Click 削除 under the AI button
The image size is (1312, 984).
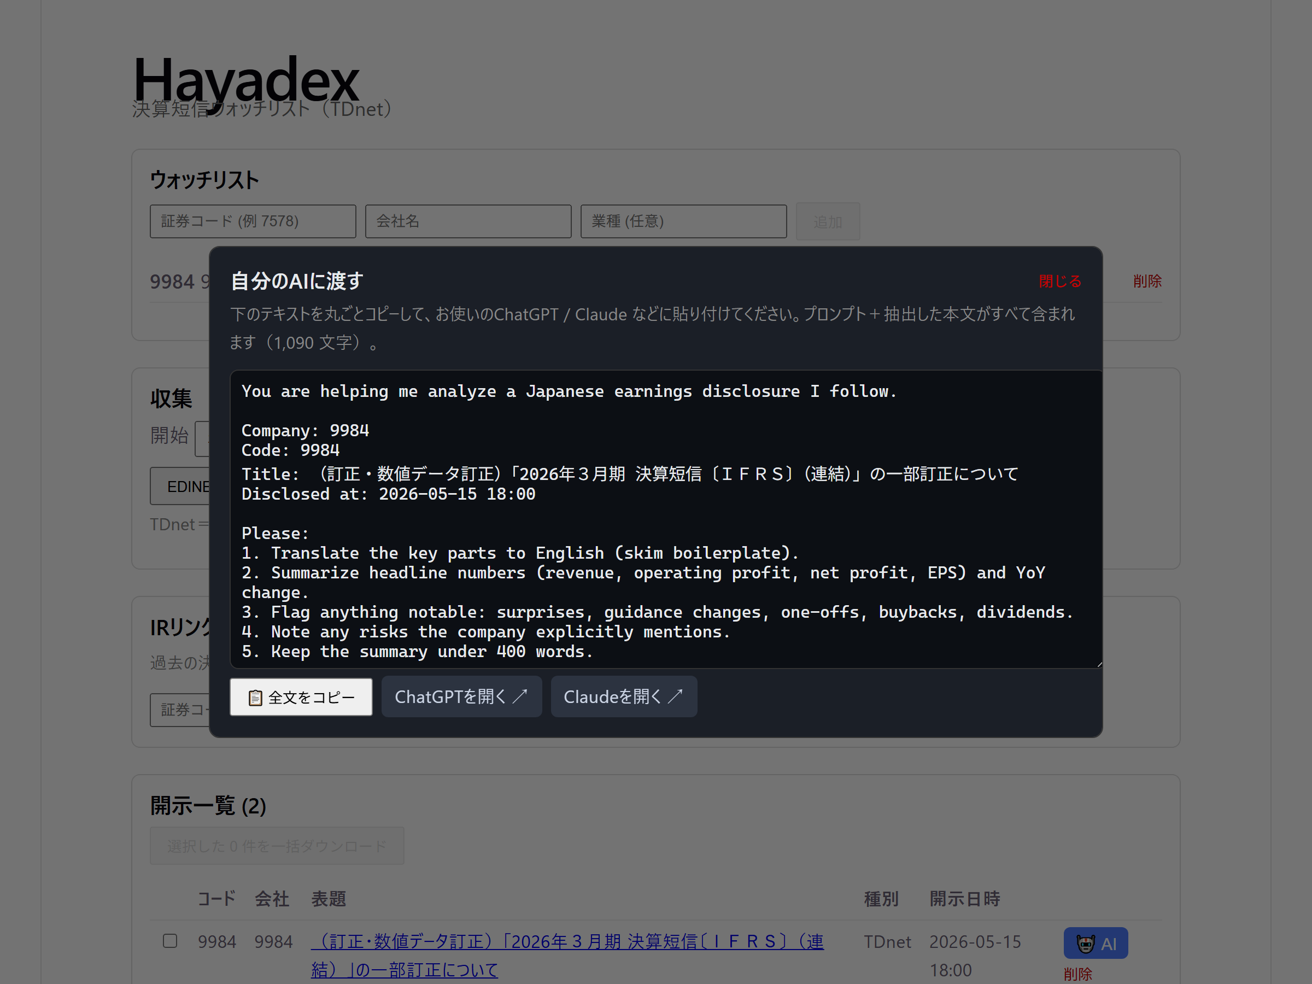pyautogui.click(x=1077, y=975)
